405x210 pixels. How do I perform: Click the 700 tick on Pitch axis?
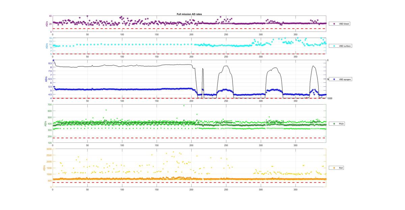50,105
